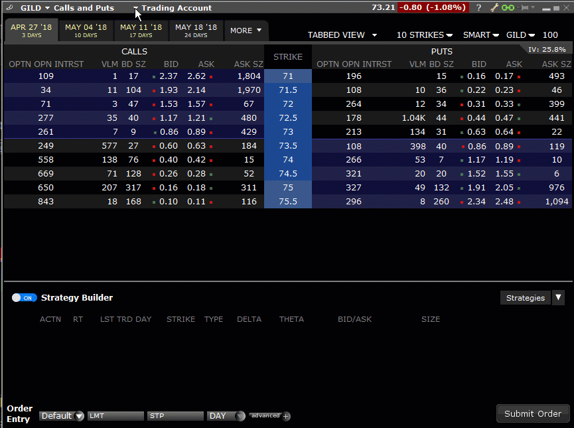Click the green chain link grouping icon
574x428 pixels.
[x=508, y=8]
